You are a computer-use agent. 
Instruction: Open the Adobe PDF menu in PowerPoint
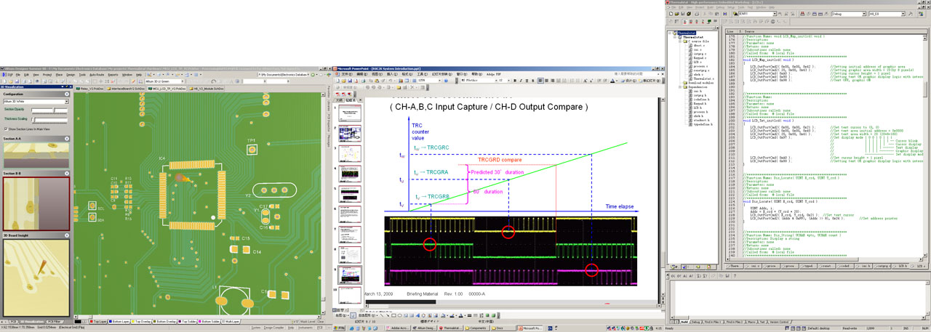(x=493, y=74)
